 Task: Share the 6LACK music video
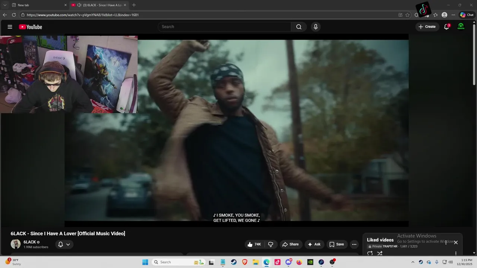291,245
